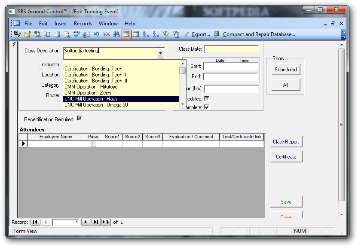Click the Excel icon beside Compact and Repair
This screenshot has width=358, height=247.
pyautogui.click(x=217, y=34)
